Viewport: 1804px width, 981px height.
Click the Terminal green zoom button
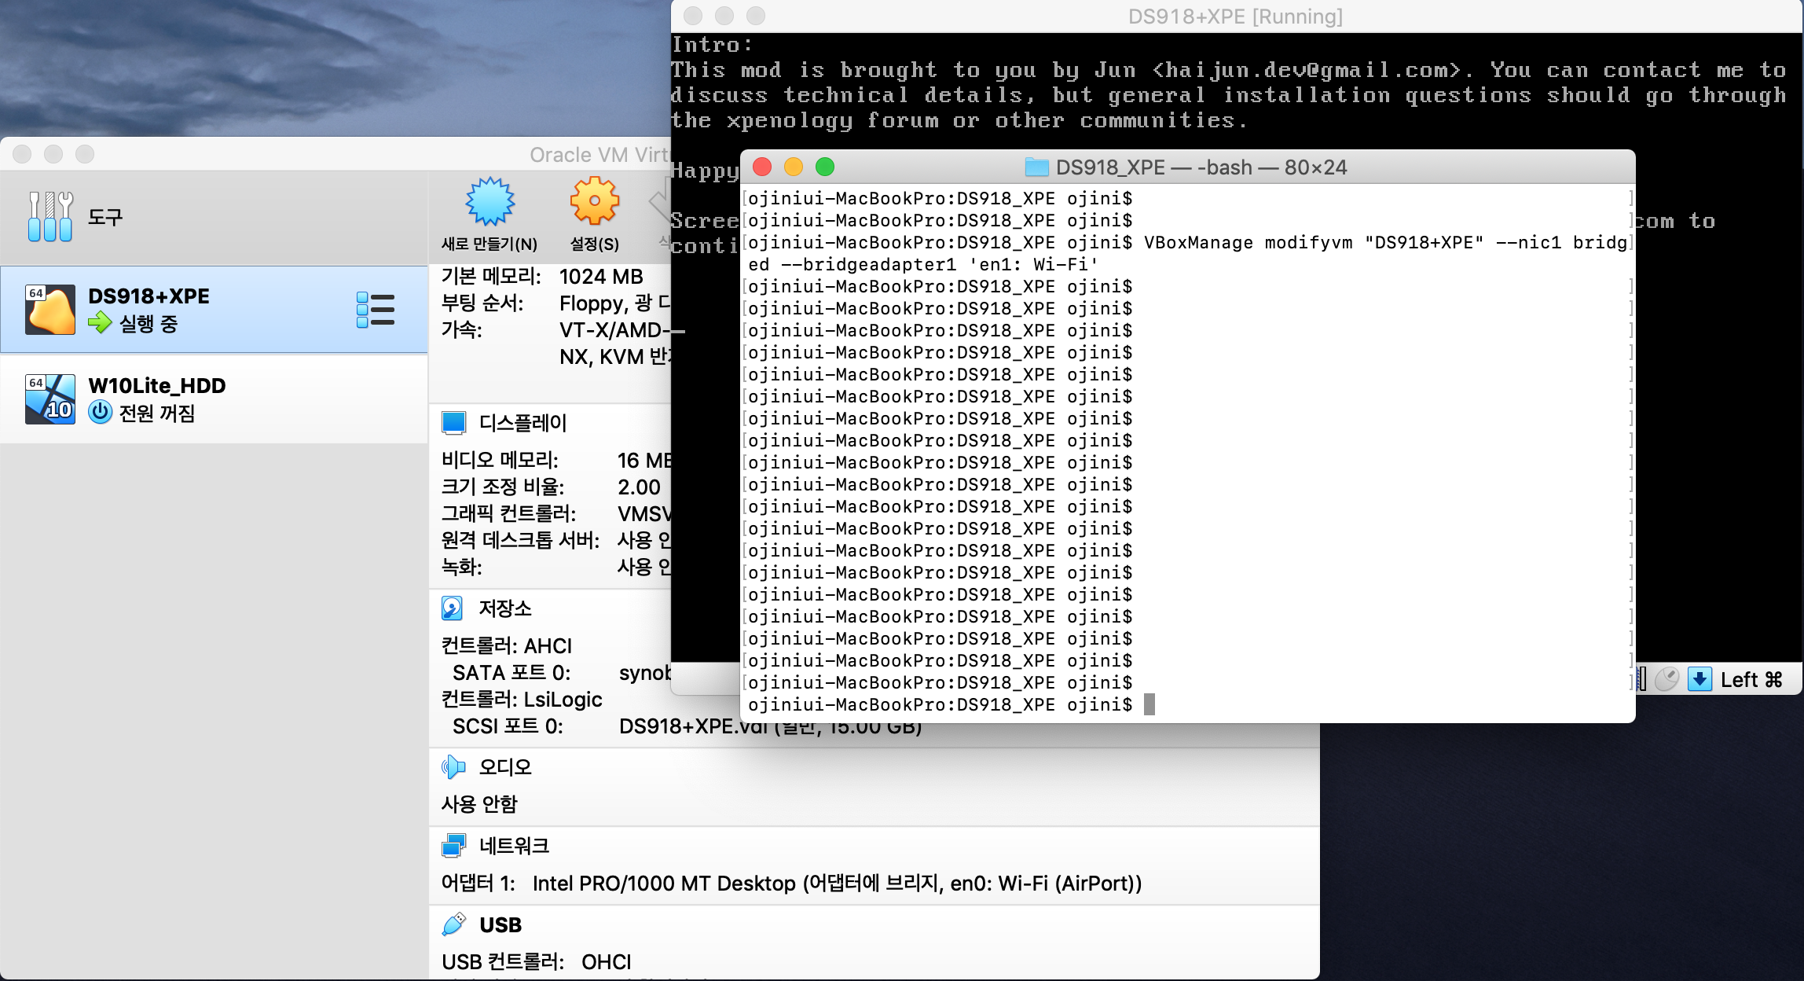tap(825, 167)
